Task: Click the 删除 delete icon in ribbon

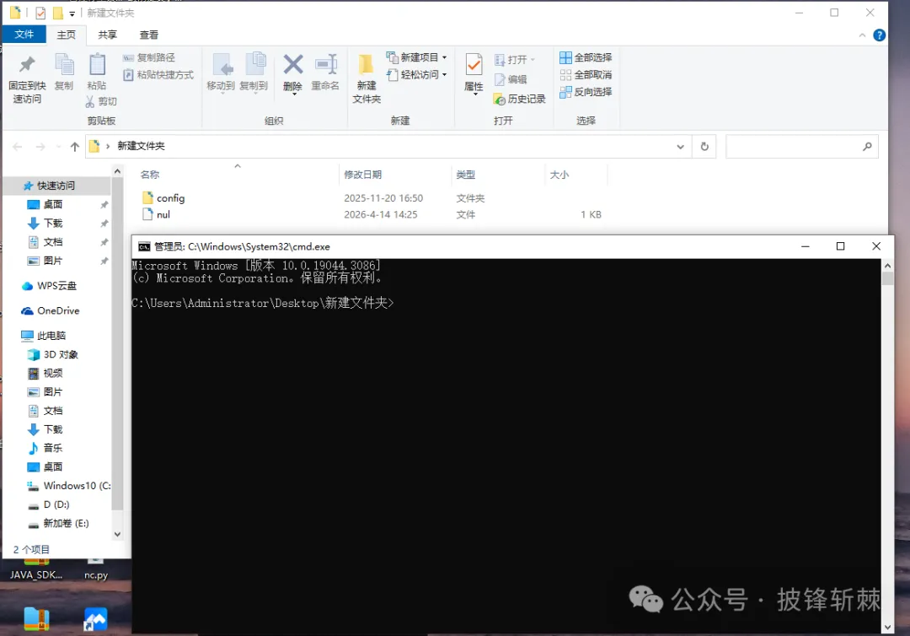Action: [292, 66]
